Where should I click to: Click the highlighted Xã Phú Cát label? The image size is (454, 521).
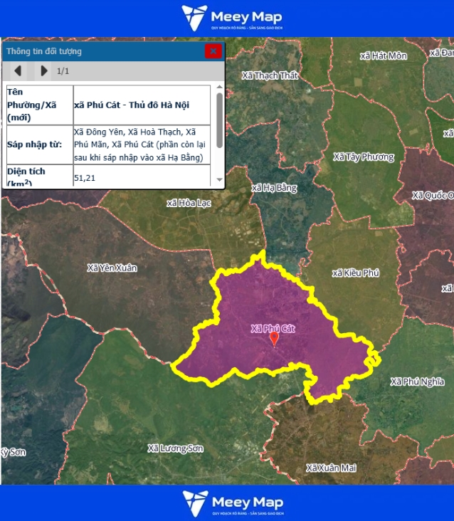click(273, 328)
